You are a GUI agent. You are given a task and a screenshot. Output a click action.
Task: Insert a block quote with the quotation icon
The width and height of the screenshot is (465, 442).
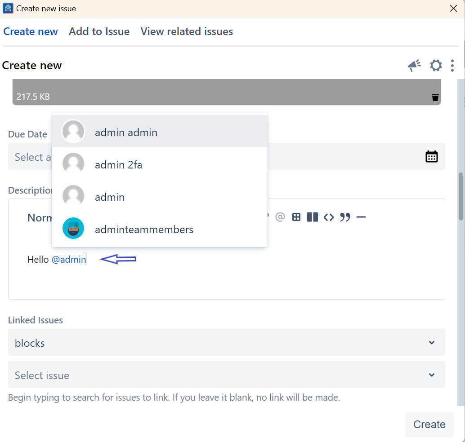(345, 217)
